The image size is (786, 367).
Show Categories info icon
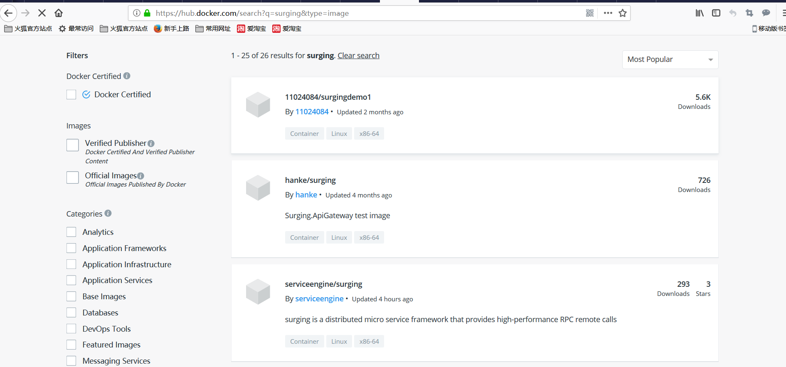(108, 213)
